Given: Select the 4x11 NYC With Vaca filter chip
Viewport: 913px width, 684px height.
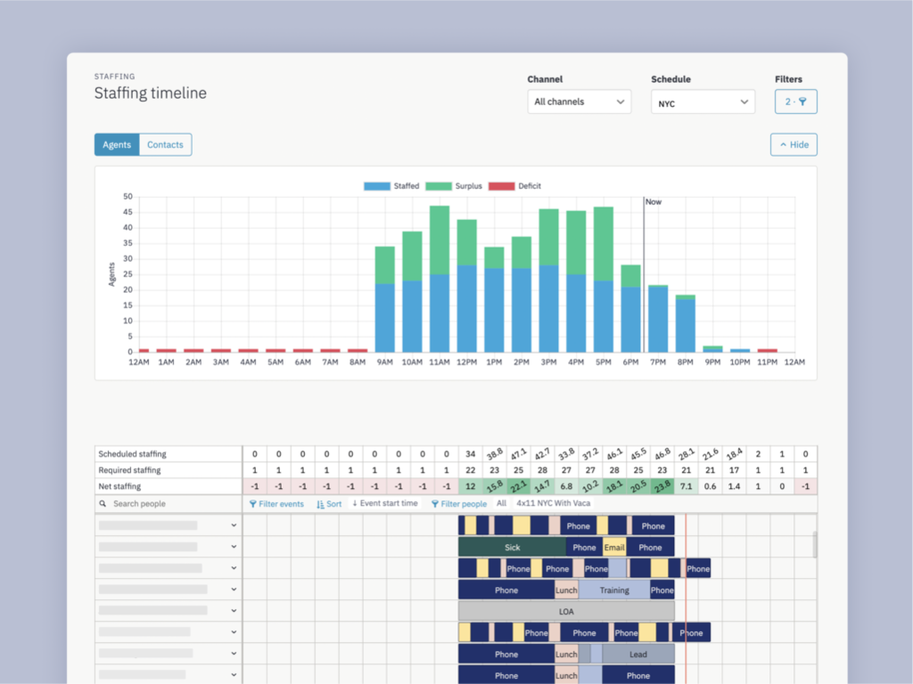Looking at the screenshot, I should tap(553, 503).
